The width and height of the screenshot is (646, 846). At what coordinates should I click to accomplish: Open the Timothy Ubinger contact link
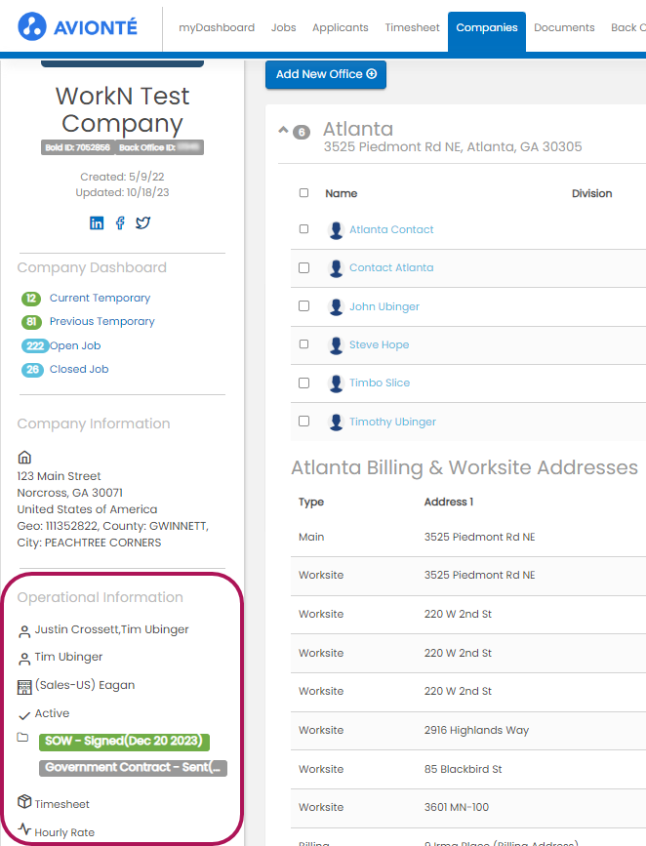pos(392,423)
